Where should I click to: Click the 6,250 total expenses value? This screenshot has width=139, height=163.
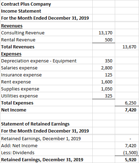(x=131, y=103)
